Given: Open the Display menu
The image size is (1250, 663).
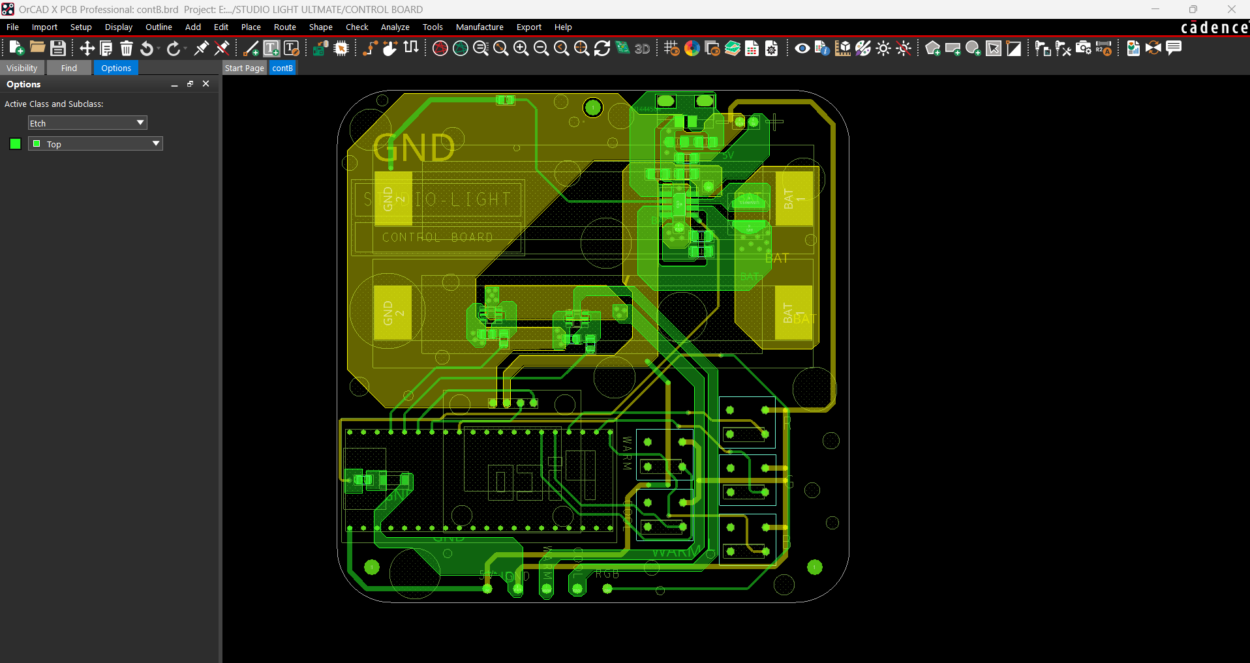Looking at the screenshot, I should pyautogui.click(x=119, y=27).
